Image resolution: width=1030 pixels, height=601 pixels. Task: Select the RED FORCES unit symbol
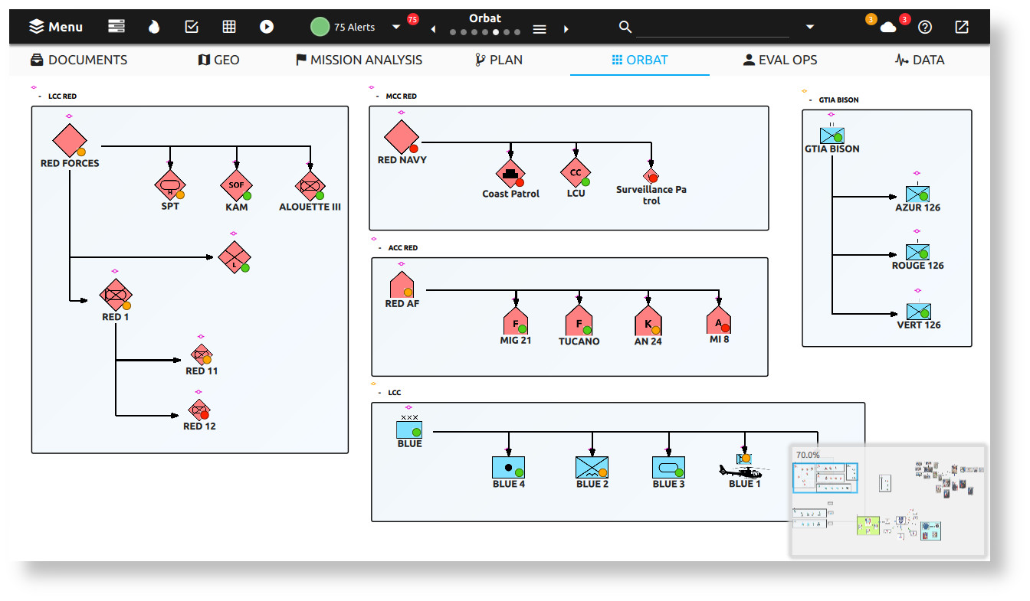pos(69,140)
